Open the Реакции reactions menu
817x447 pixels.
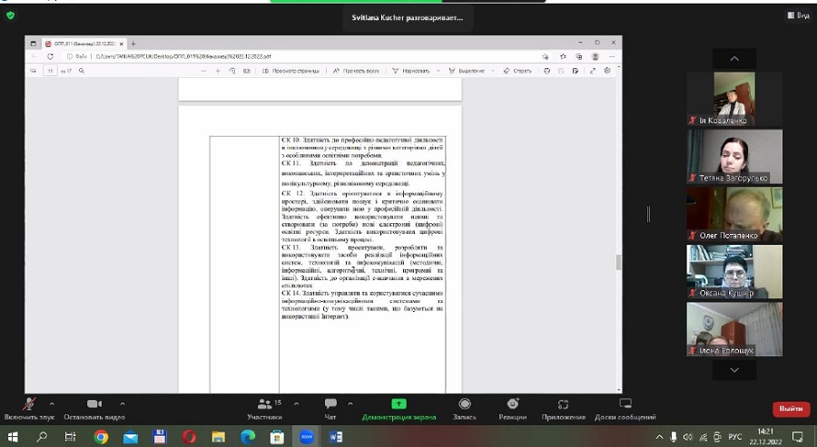512,407
